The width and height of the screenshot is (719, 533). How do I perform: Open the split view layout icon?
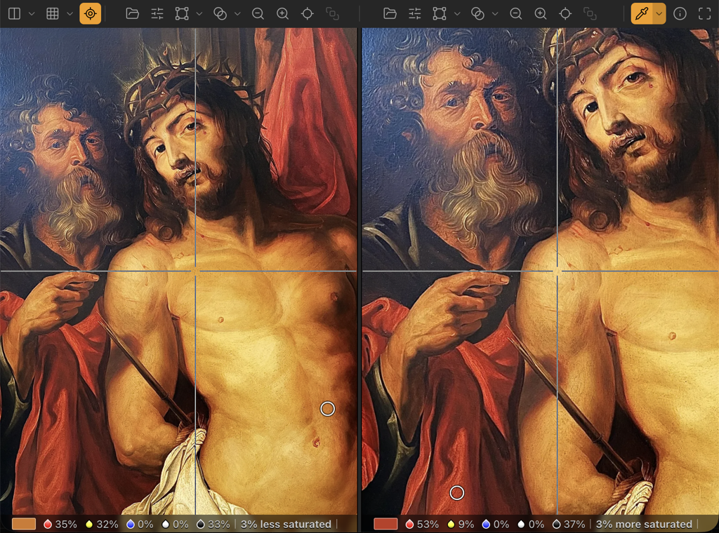pos(15,14)
